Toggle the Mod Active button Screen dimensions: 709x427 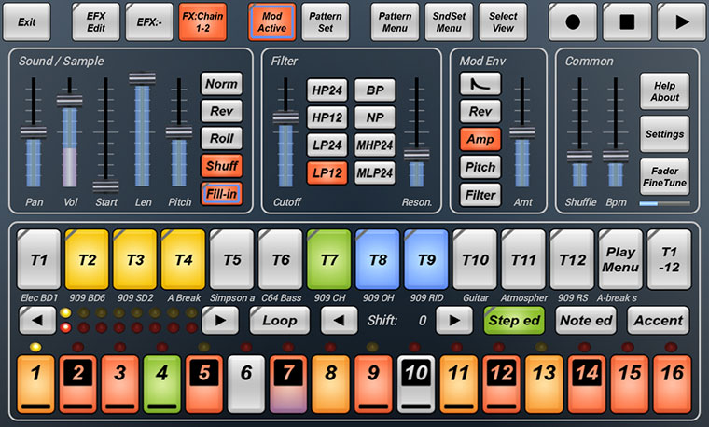click(272, 21)
